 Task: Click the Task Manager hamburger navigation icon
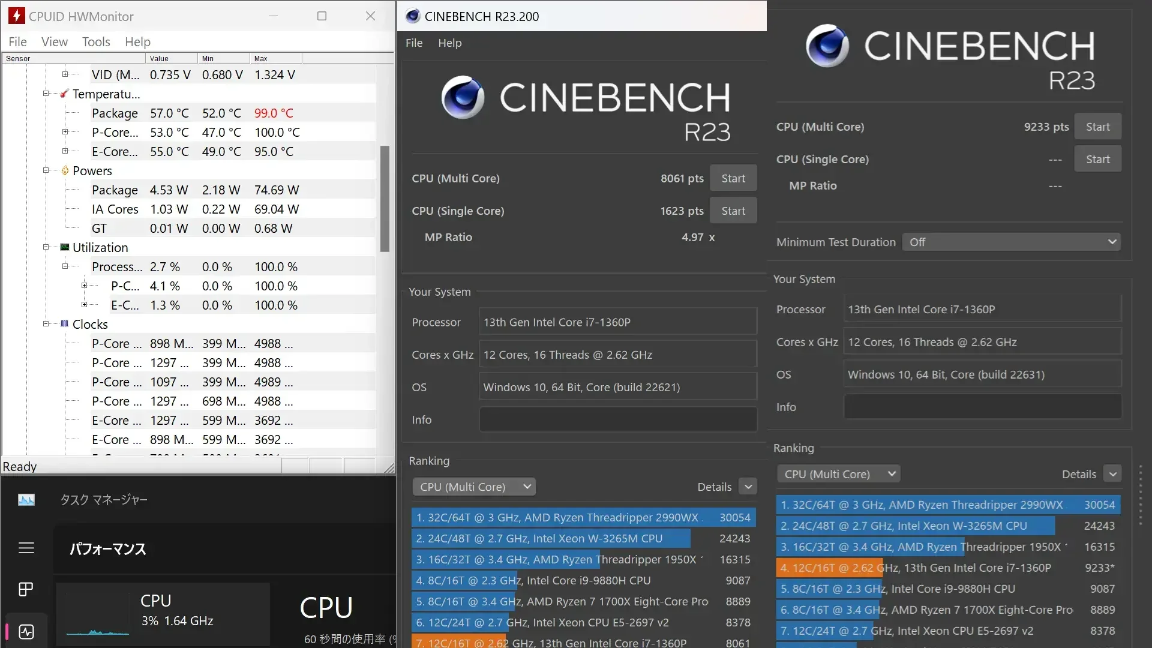click(26, 548)
